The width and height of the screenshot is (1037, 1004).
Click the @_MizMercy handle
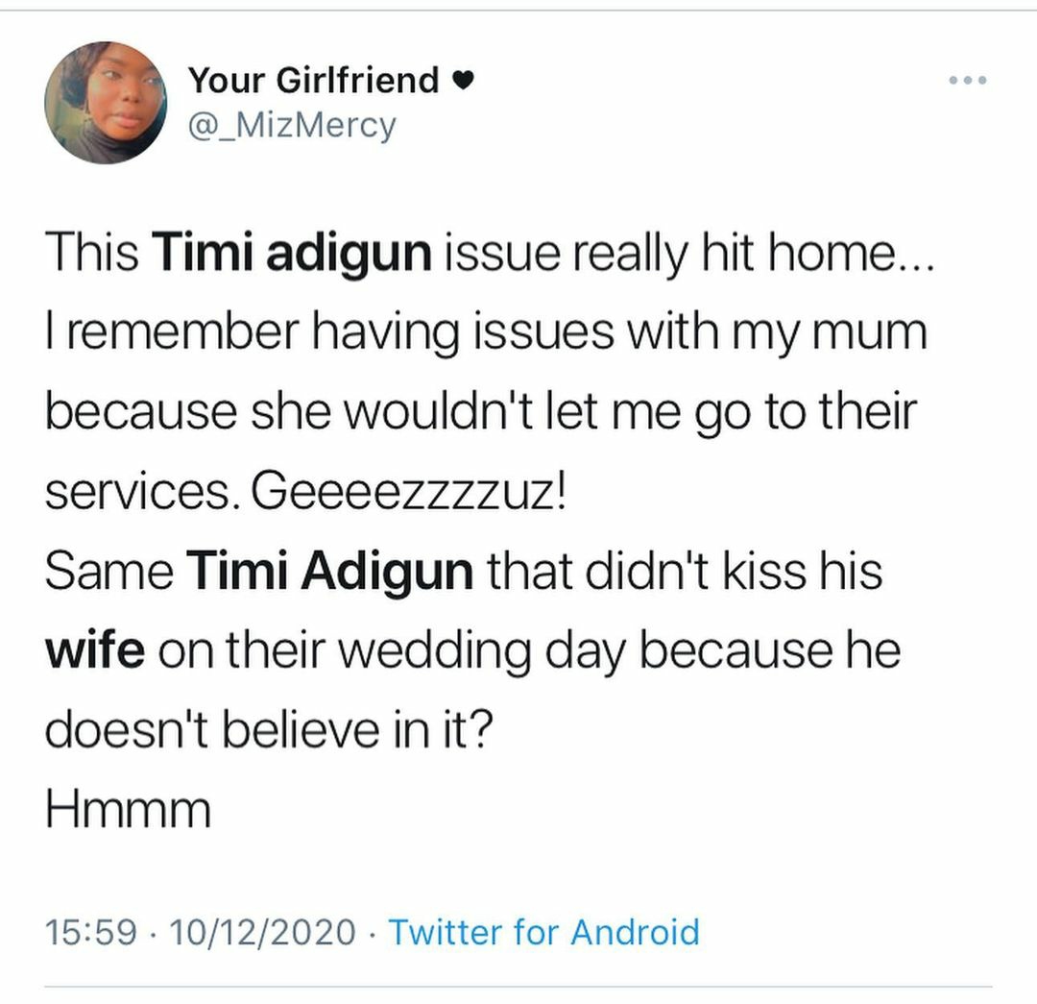[291, 125]
